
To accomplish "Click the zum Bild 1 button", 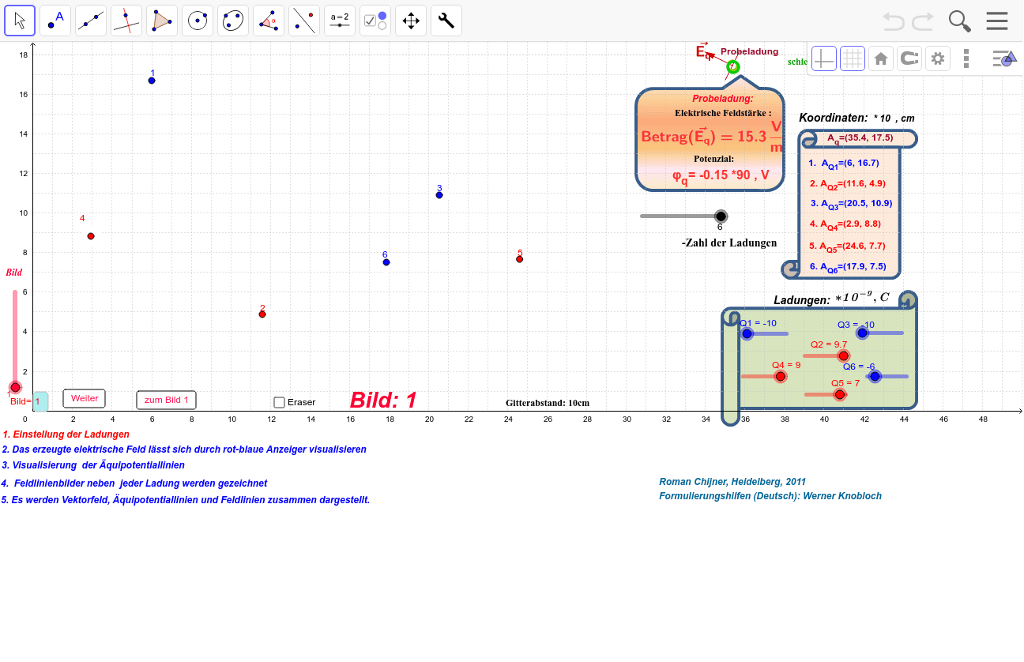I will [x=166, y=400].
